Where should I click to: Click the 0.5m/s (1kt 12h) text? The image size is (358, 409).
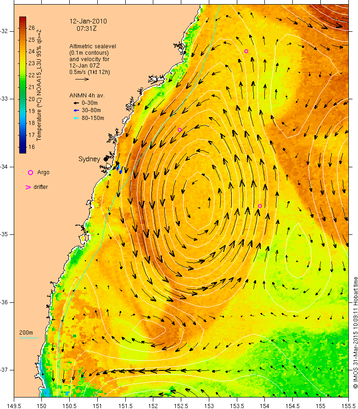tap(89, 72)
